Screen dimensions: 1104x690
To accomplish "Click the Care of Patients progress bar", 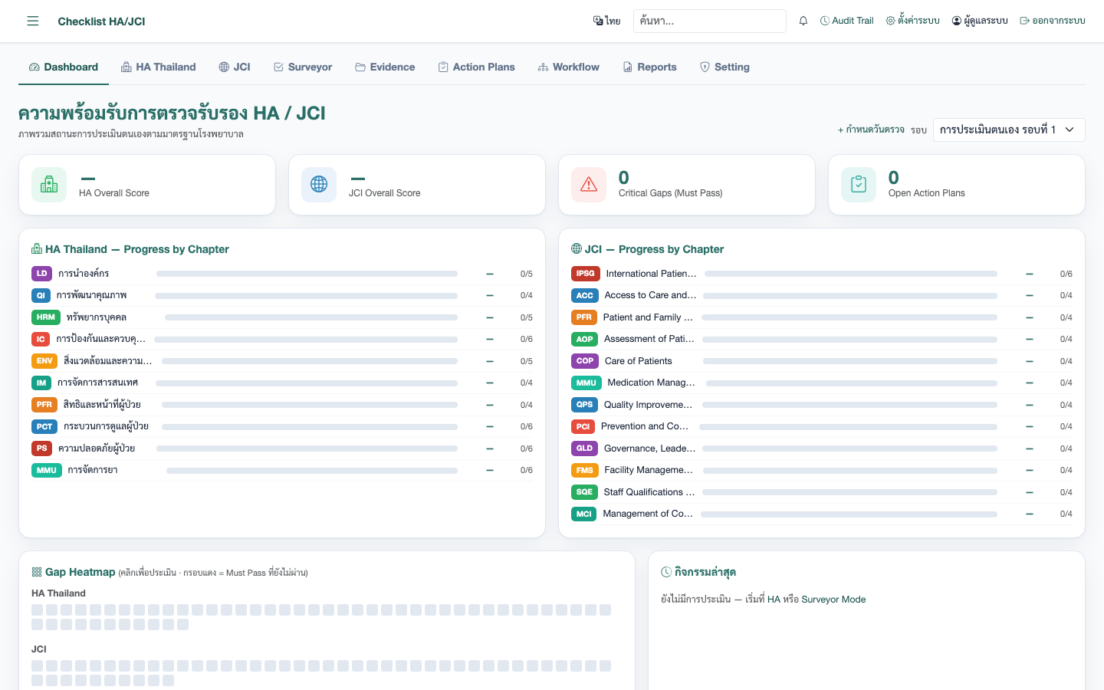I will click(x=850, y=361).
